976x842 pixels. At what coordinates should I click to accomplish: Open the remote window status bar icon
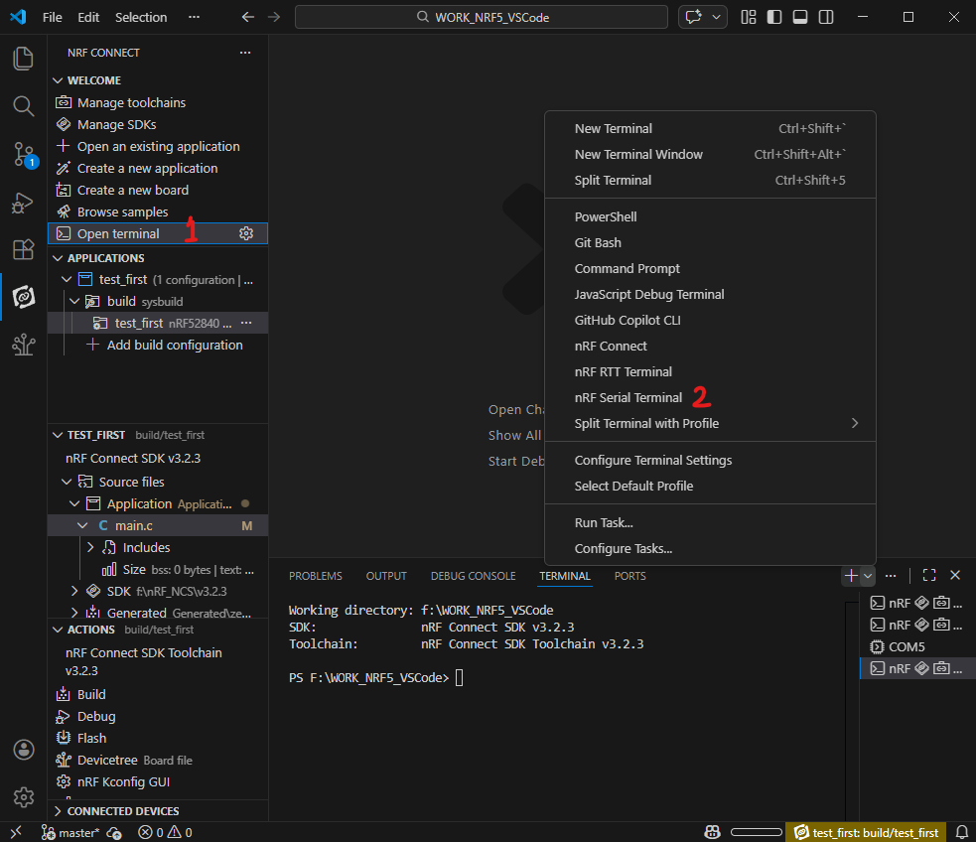pos(16,832)
